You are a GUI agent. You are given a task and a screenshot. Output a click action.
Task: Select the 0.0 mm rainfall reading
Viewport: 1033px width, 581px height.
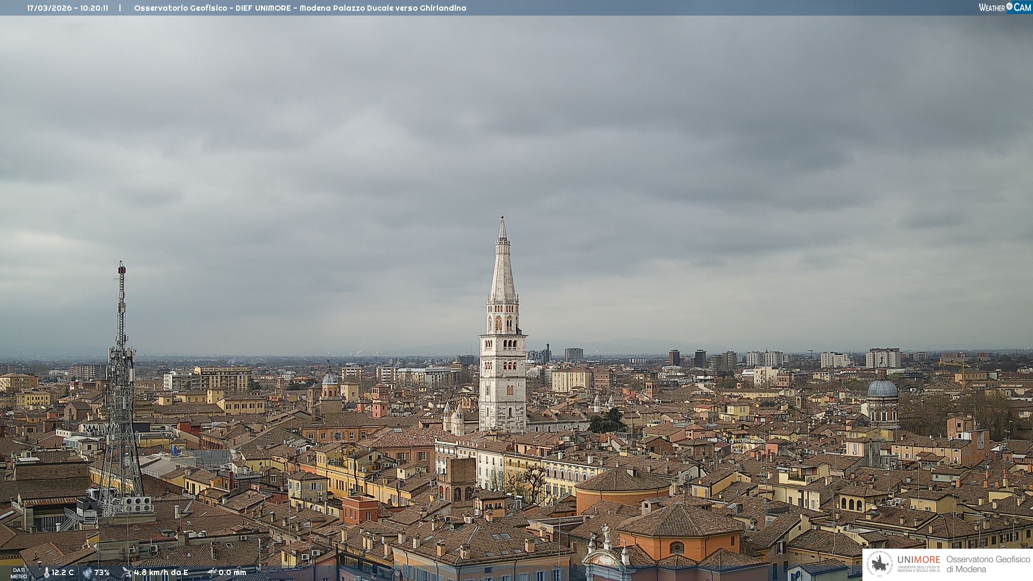click(x=232, y=573)
